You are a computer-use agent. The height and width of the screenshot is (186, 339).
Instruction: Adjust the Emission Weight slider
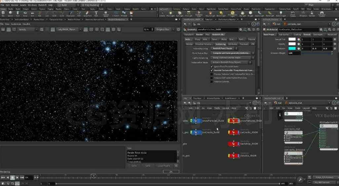(x=317, y=53)
